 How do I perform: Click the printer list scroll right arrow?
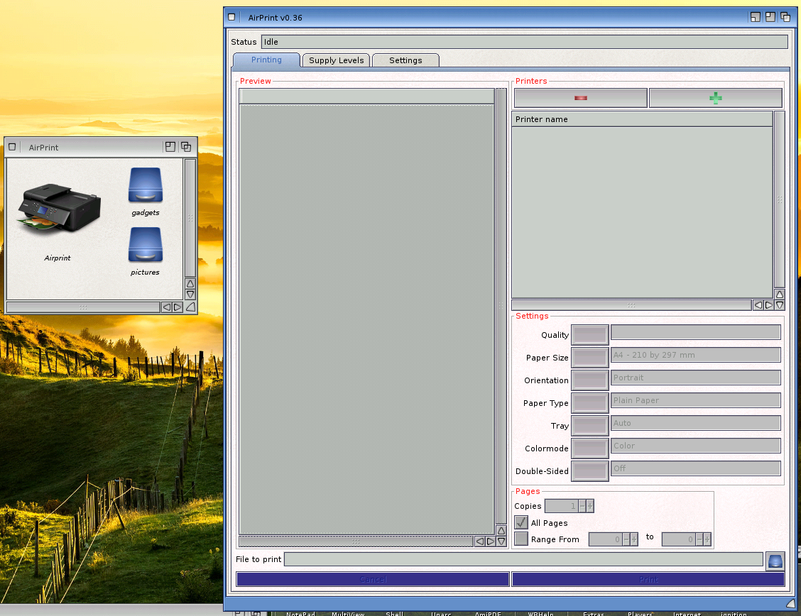pos(769,305)
